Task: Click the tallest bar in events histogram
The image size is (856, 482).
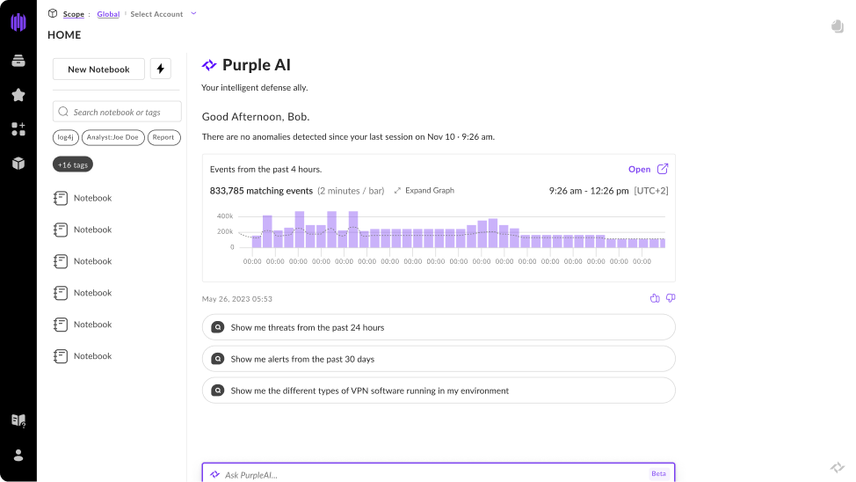Action: pos(300,229)
